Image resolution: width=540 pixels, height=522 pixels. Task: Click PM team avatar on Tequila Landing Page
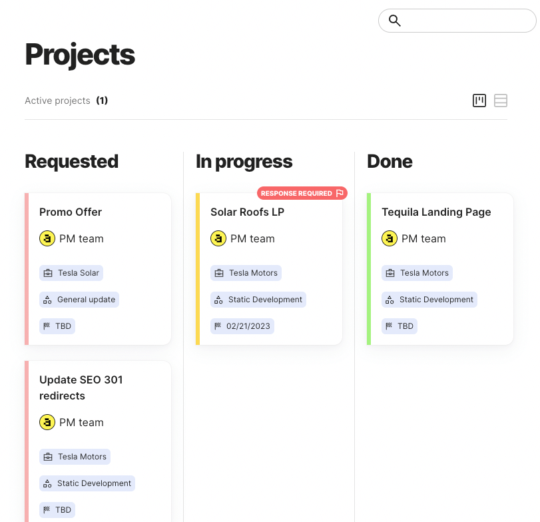390,238
